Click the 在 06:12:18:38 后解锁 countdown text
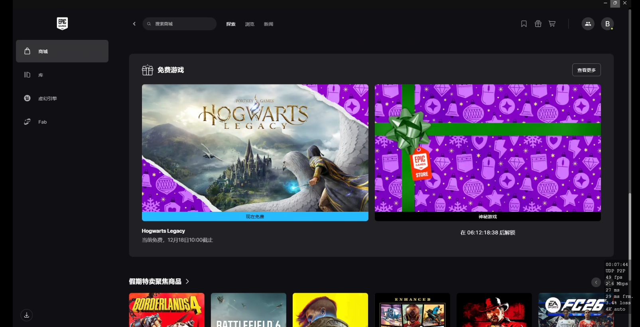Viewport: 640px width, 327px height. (x=488, y=232)
